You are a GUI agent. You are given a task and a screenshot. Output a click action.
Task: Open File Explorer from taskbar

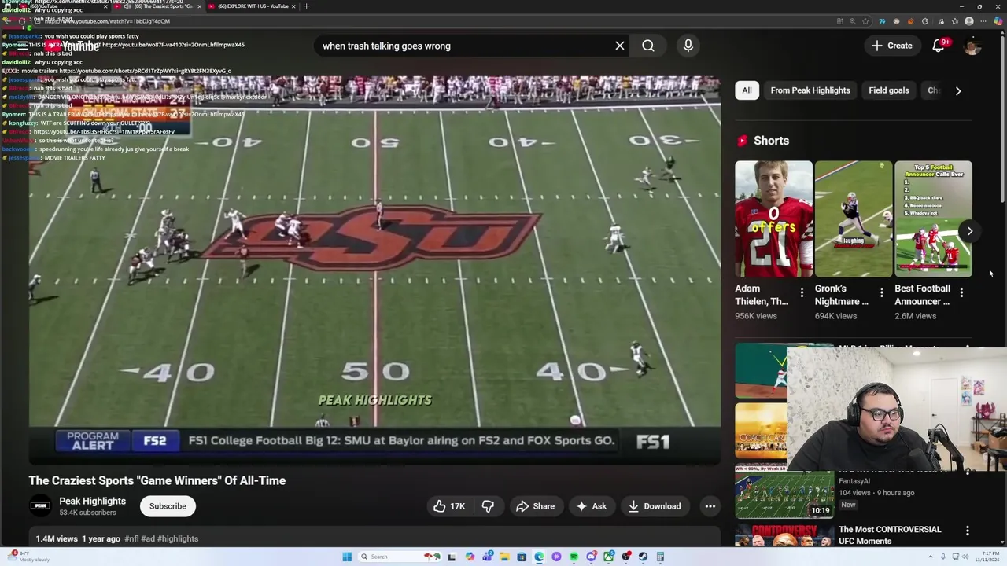[505, 557]
